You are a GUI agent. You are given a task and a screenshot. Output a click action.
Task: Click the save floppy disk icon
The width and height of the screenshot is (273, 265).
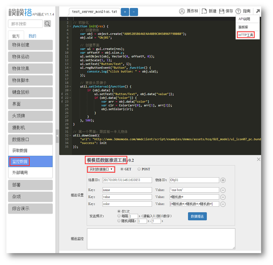222,11
